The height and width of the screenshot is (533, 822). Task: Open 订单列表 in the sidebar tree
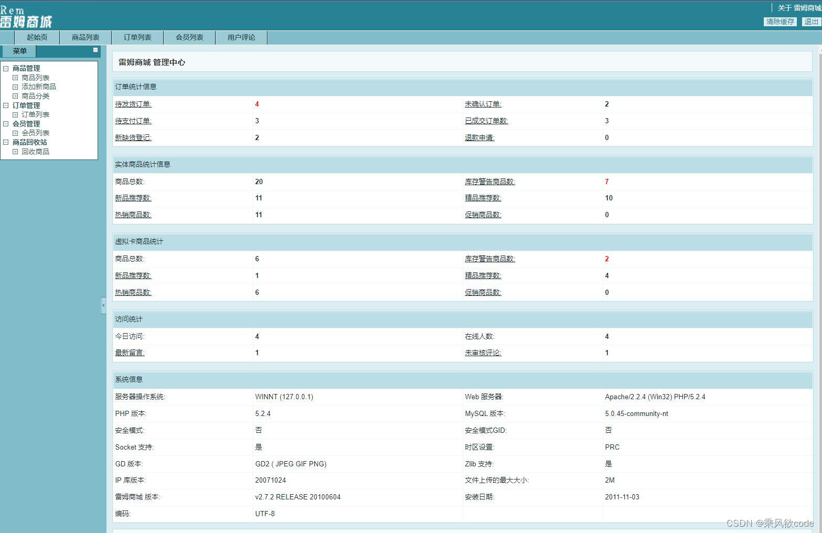[x=35, y=114]
